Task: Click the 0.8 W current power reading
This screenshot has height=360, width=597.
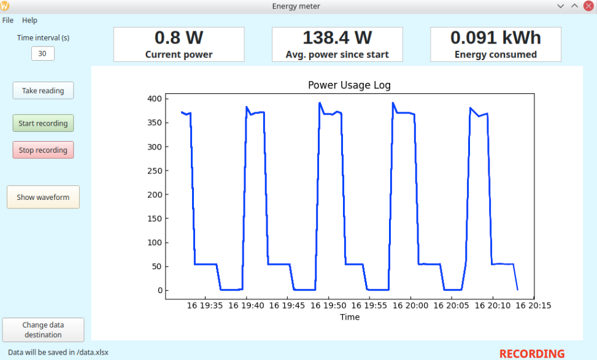Action: coord(179,37)
